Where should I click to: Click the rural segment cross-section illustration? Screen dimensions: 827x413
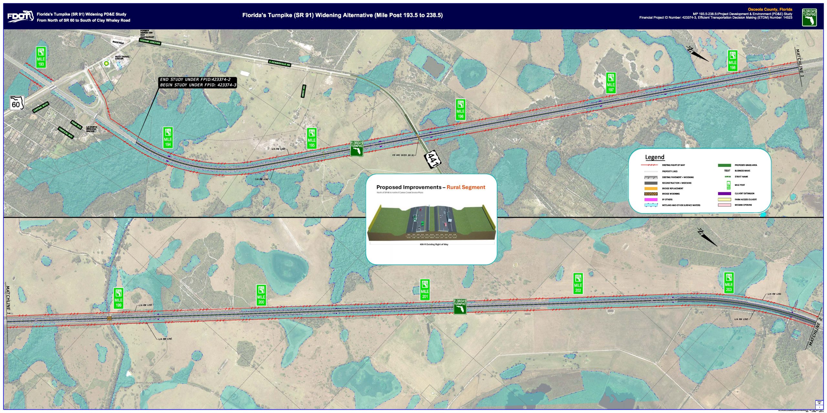(x=431, y=223)
